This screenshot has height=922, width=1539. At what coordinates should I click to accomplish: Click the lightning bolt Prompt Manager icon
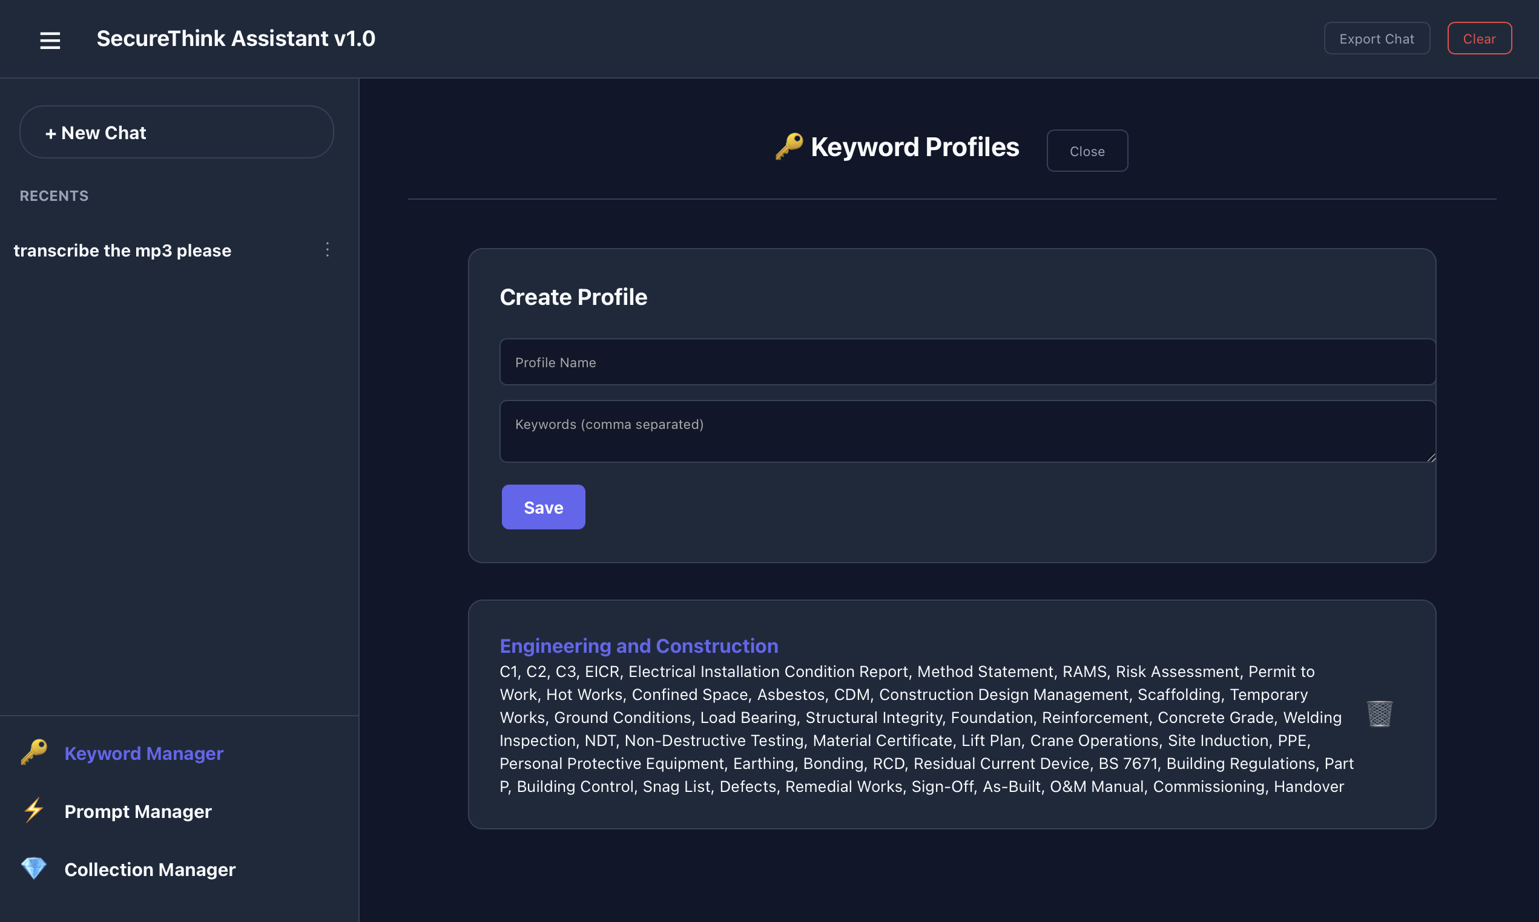click(34, 810)
